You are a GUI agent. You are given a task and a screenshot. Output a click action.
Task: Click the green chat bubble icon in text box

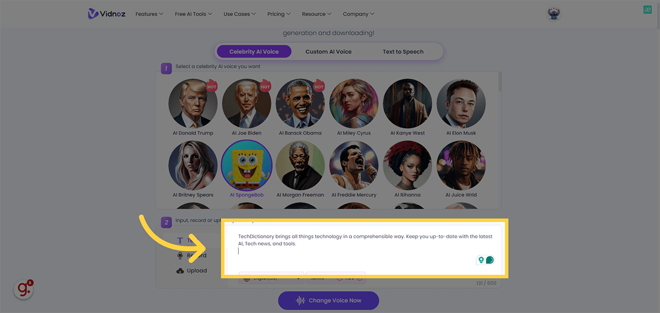point(490,260)
